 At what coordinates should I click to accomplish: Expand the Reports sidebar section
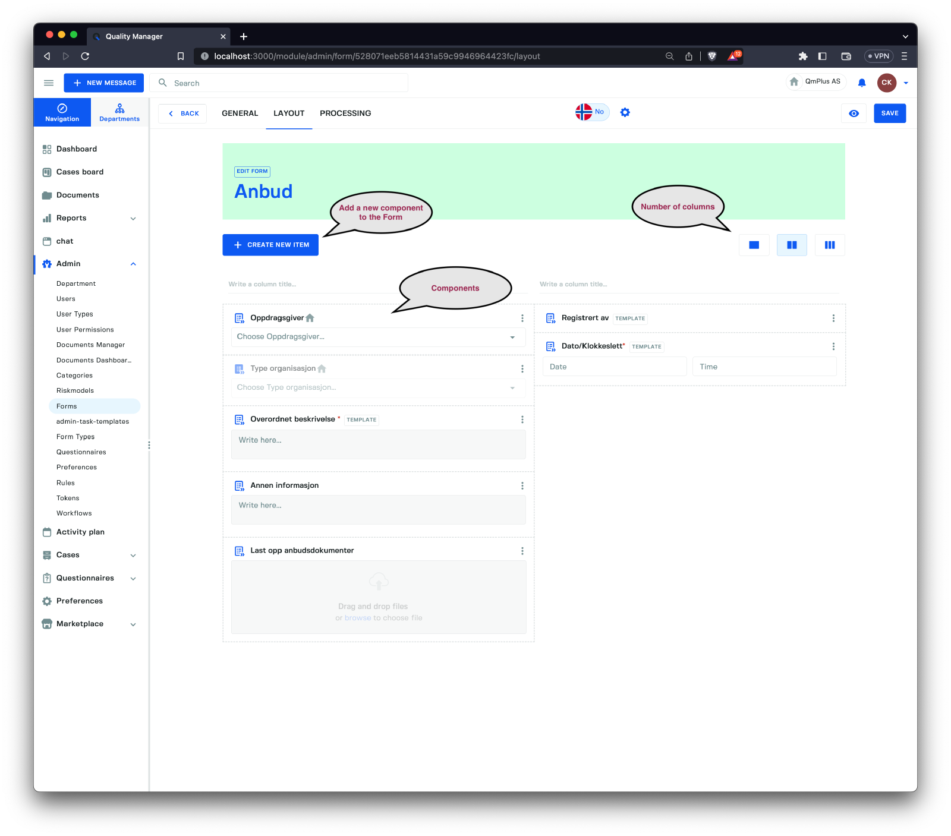[x=133, y=218]
